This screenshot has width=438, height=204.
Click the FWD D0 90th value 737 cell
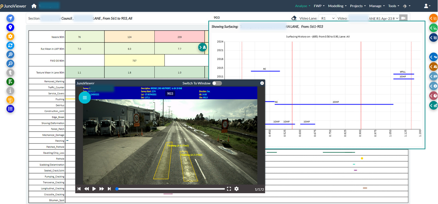pos(135,61)
